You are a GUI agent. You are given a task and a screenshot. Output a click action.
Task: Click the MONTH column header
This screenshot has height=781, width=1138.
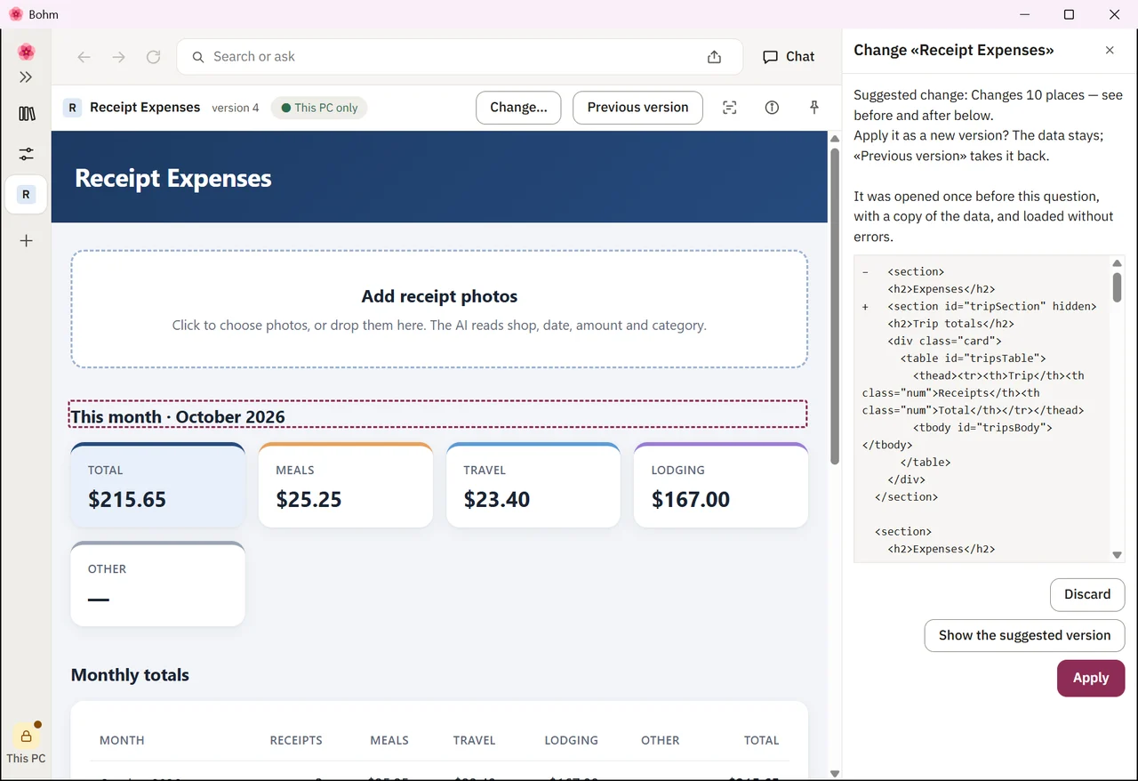(x=122, y=740)
